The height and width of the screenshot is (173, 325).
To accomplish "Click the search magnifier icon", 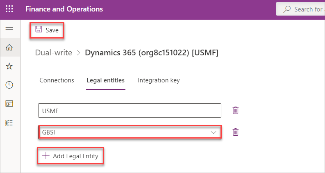I will [287, 9].
